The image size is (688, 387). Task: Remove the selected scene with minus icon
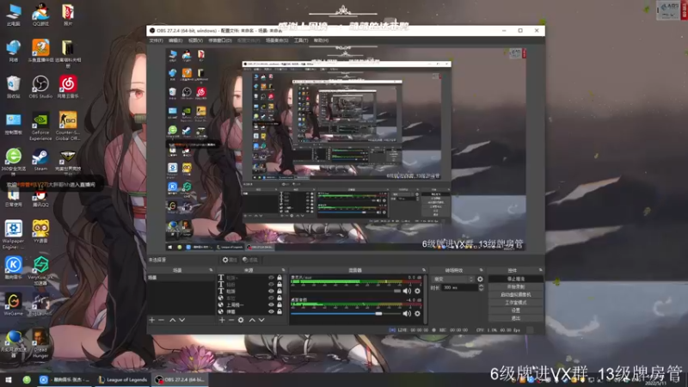point(161,320)
